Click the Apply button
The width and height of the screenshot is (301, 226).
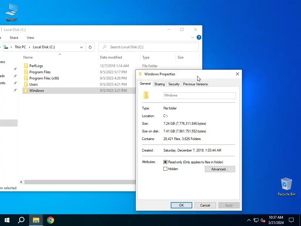(229, 205)
